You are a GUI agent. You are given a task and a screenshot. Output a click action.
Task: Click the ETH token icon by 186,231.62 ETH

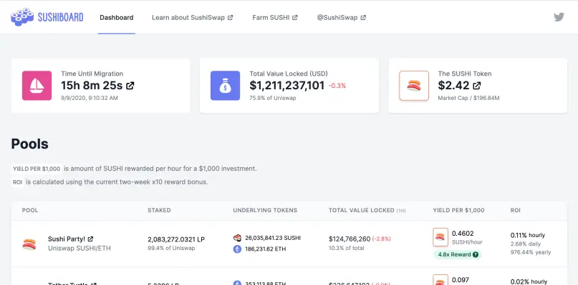pyautogui.click(x=237, y=249)
